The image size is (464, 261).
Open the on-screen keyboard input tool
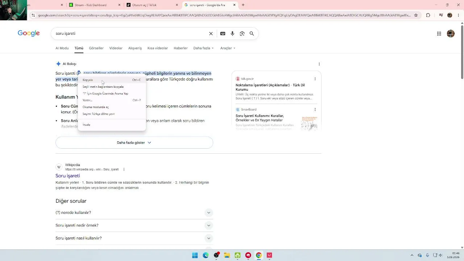pyautogui.click(x=223, y=34)
